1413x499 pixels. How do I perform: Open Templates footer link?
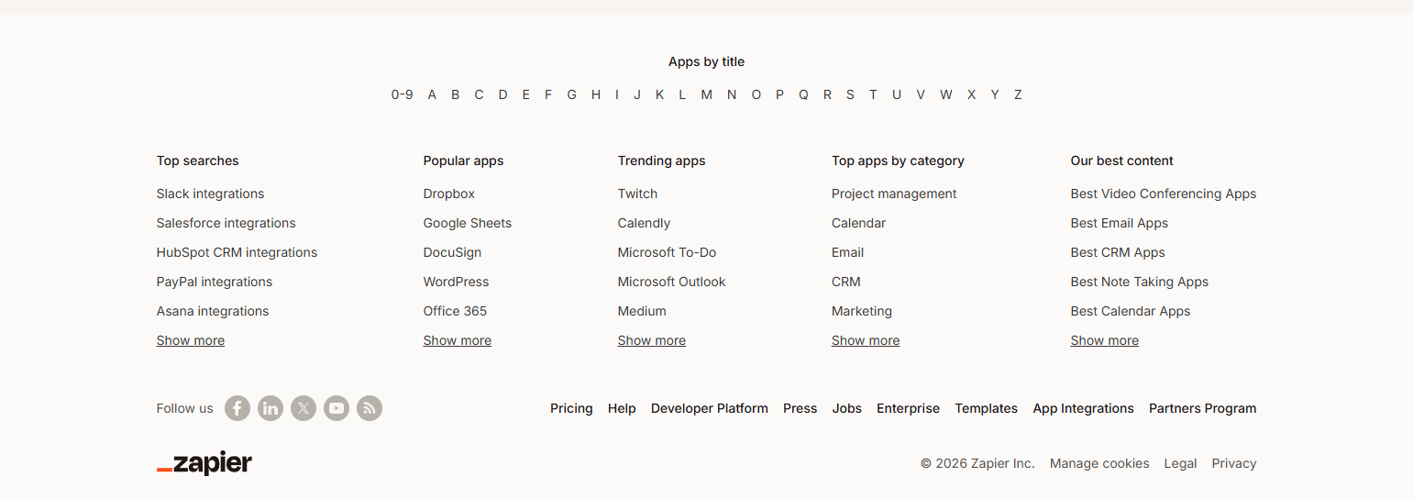[x=987, y=408]
